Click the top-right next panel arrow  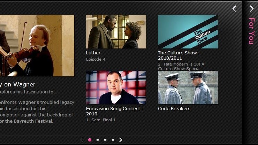[x=252, y=9]
